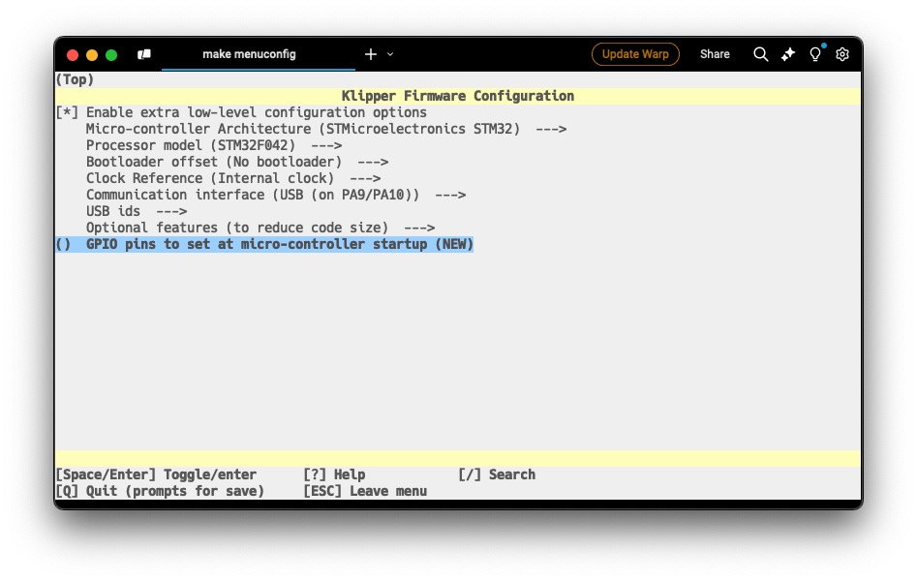Click the [ESC] Leave menu hint
This screenshot has height=581, width=917.
(x=365, y=491)
